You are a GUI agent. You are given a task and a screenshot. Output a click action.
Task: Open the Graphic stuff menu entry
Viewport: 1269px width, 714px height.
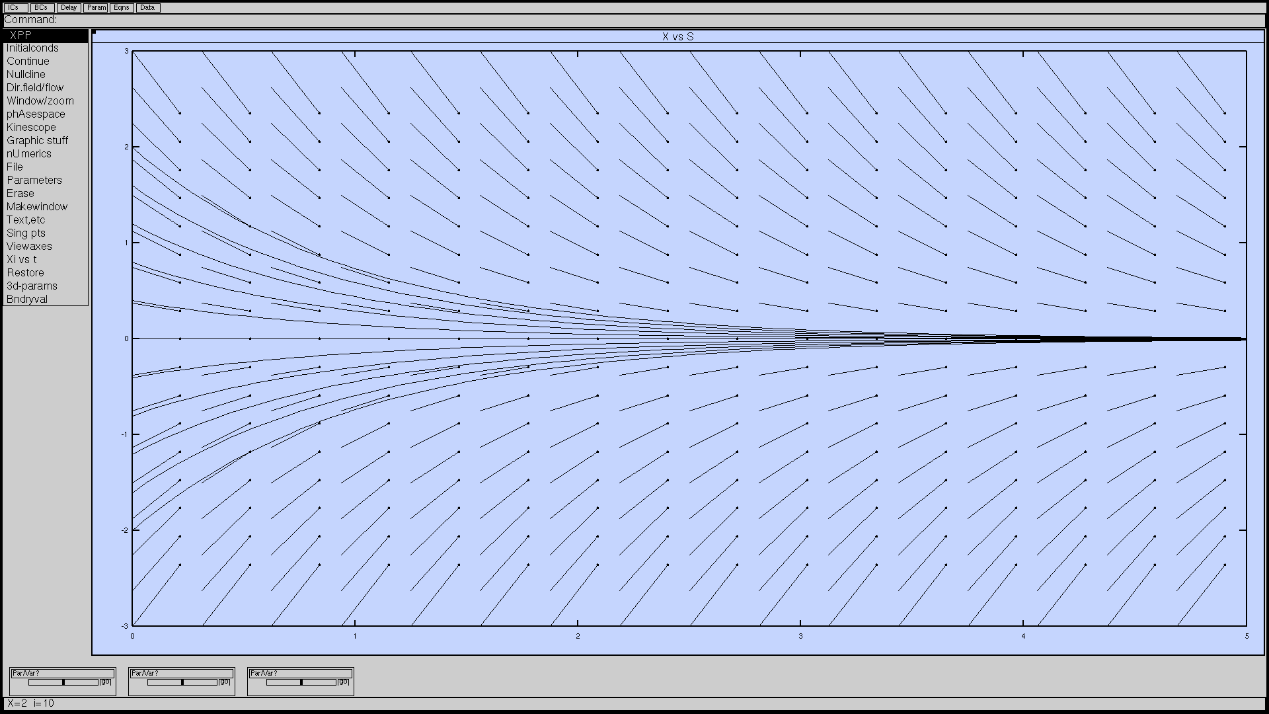(x=46, y=141)
